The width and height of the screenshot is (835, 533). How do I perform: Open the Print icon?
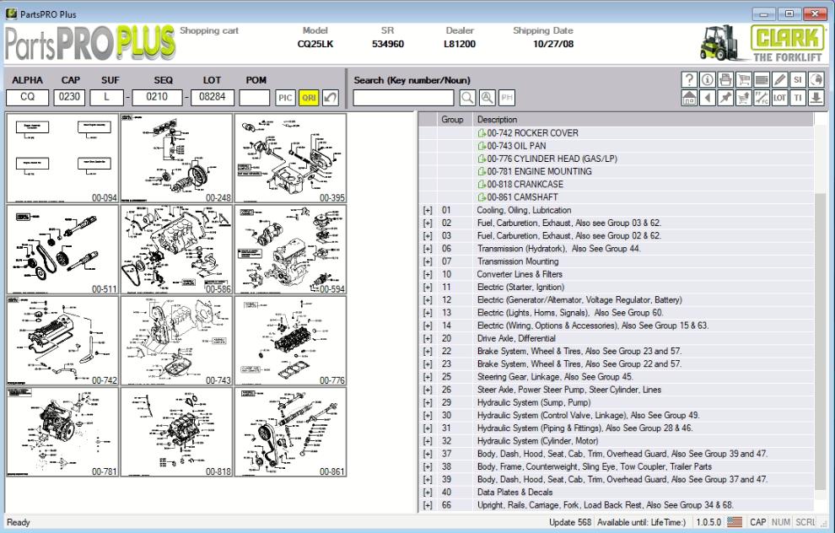725,81
